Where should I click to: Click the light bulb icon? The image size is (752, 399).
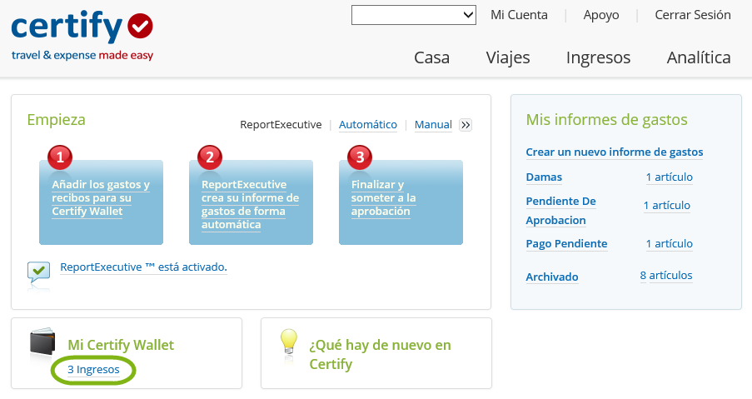click(289, 342)
